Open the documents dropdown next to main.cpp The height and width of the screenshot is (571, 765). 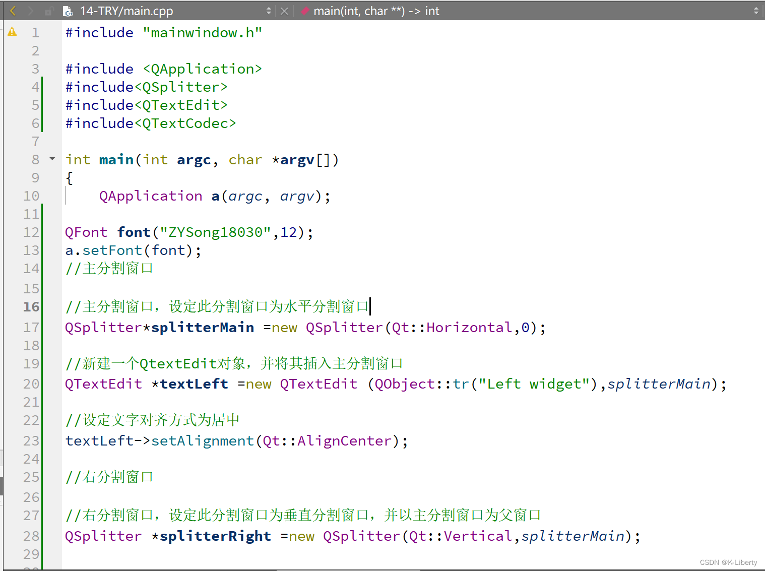pos(269,11)
